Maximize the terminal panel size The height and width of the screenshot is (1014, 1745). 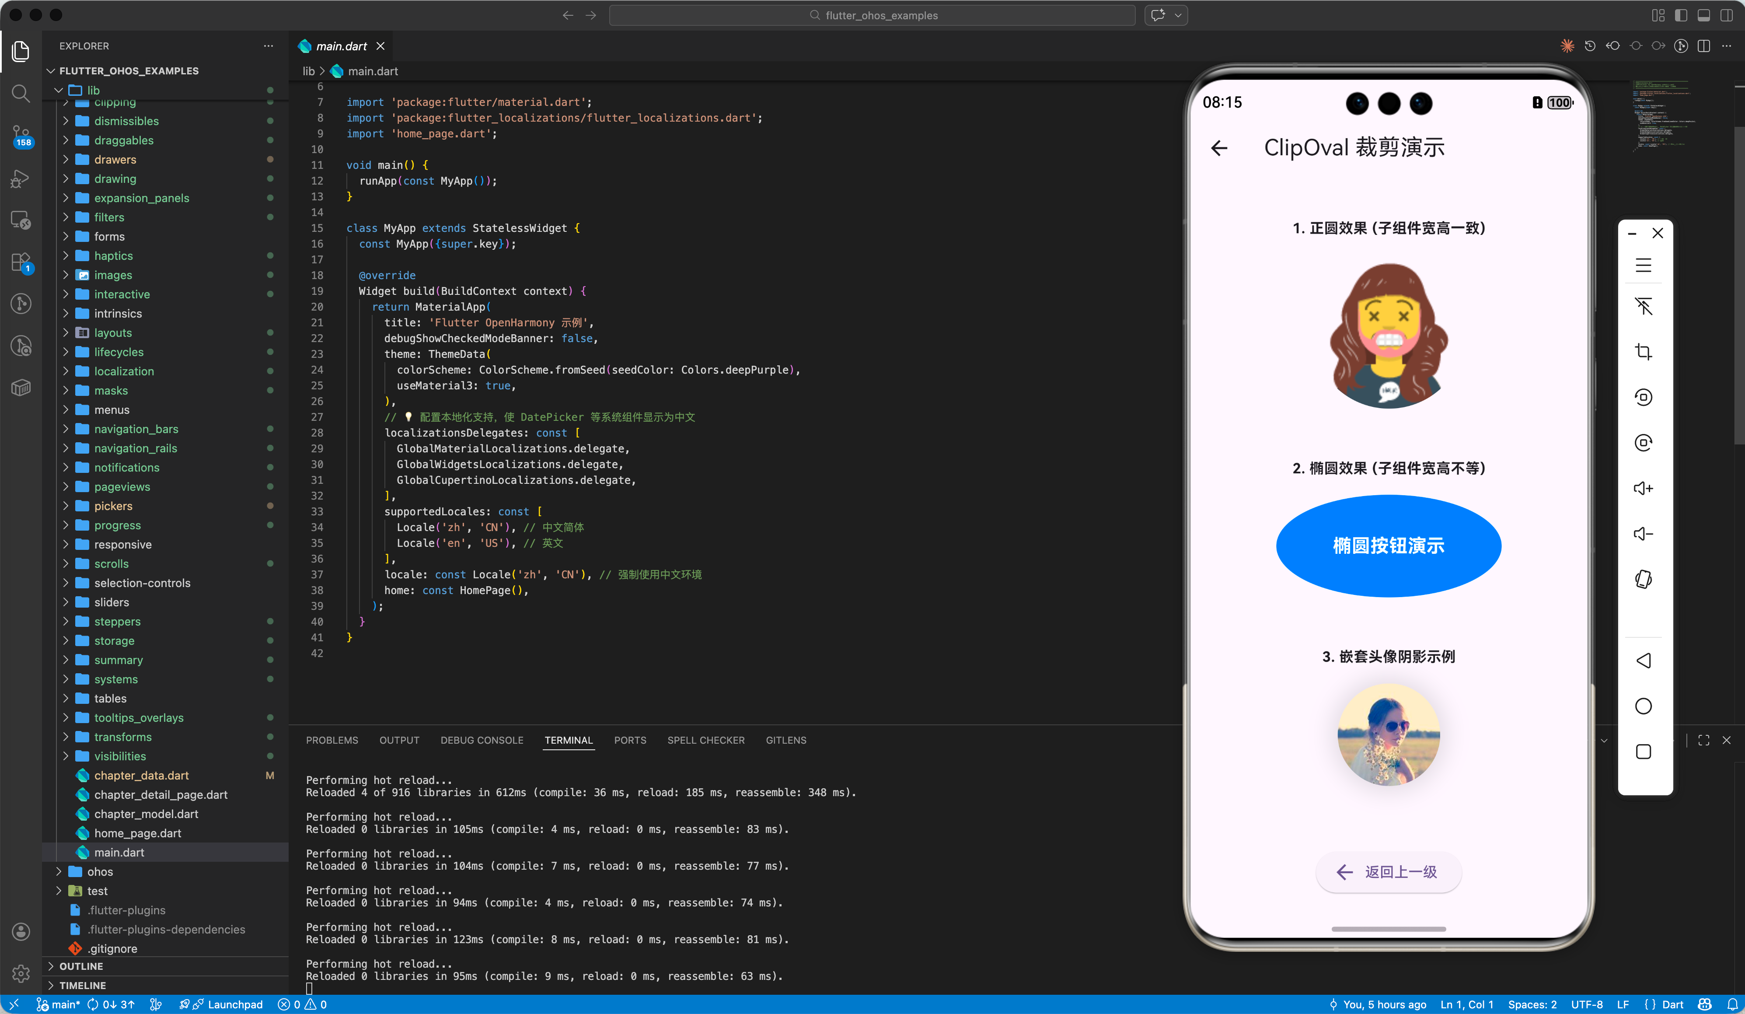pos(1703,741)
